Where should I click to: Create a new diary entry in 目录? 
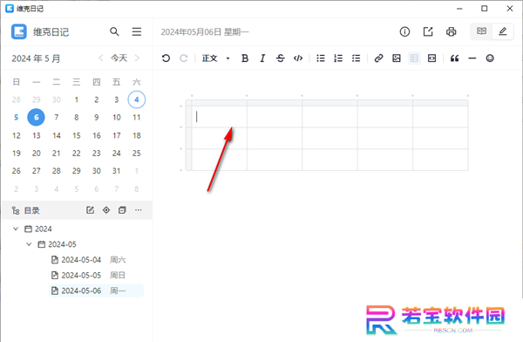(x=90, y=210)
